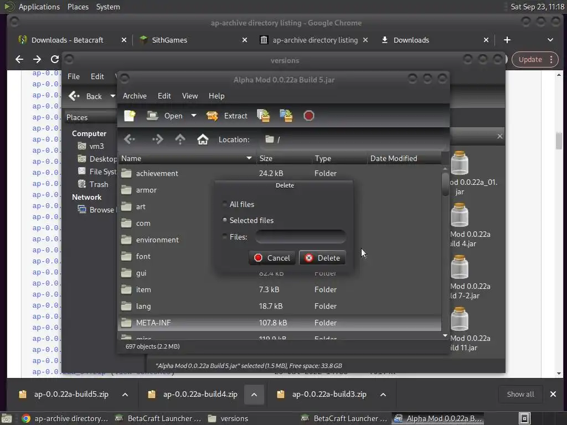567x425 pixels.
Task: Expand options for ap-0.0.22a-build4.zip download
Action: pos(254,394)
